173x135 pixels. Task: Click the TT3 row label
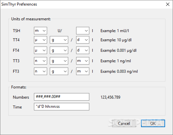[16, 61]
